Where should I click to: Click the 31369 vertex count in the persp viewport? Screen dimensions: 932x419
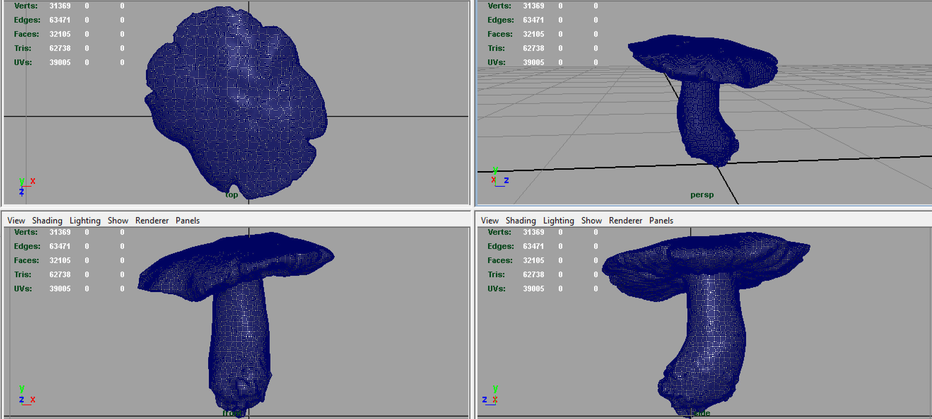pos(533,6)
